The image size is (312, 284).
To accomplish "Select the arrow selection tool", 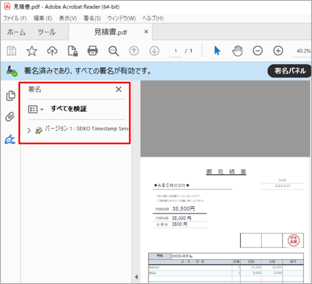I will [x=217, y=51].
